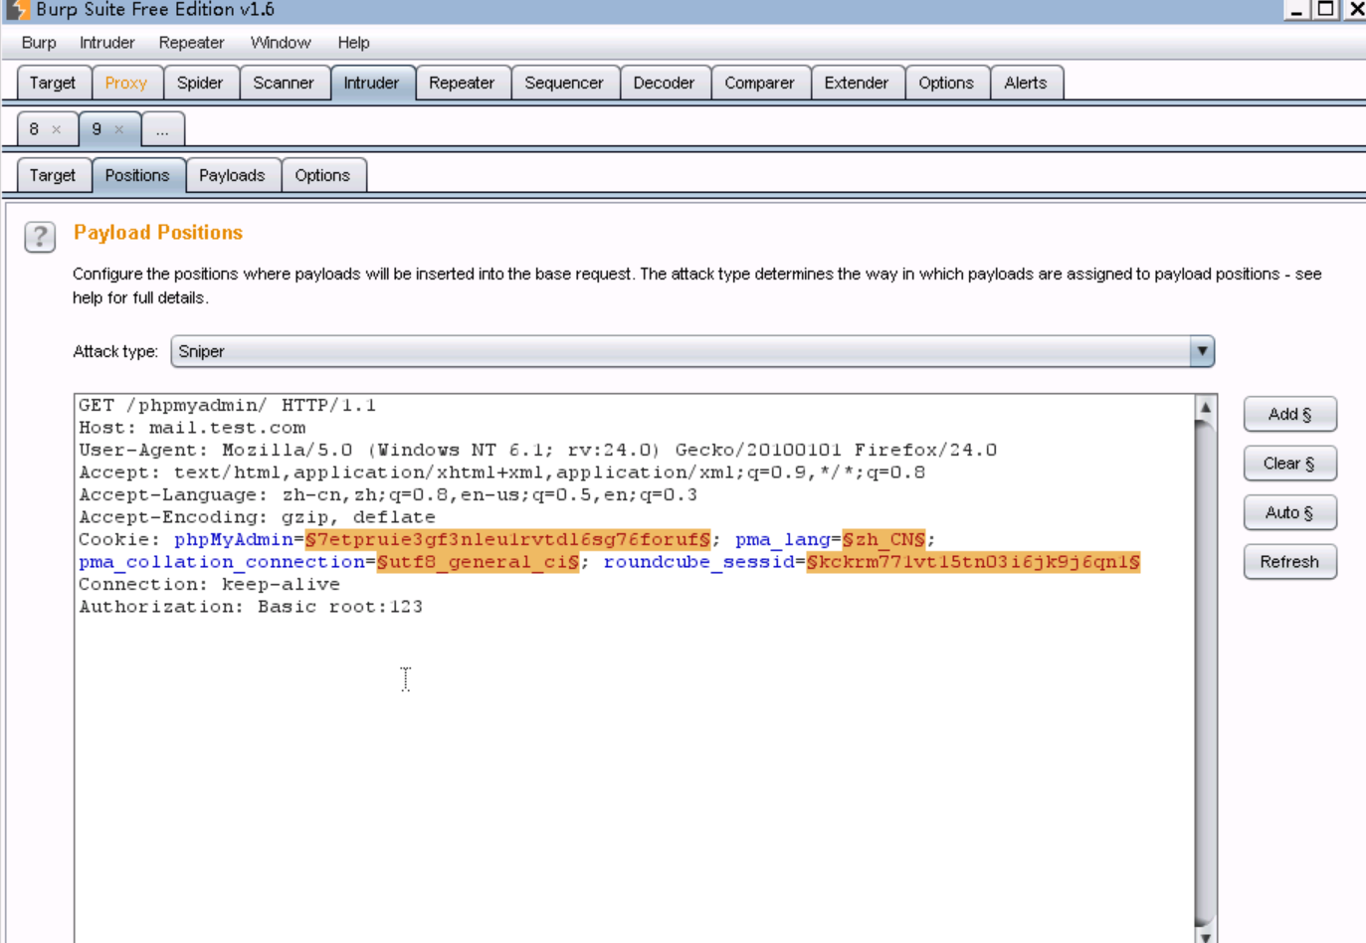Select intruder attack tab 9
Image resolution: width=1366 pixels, height=943 pixels.
pos(98,129)
